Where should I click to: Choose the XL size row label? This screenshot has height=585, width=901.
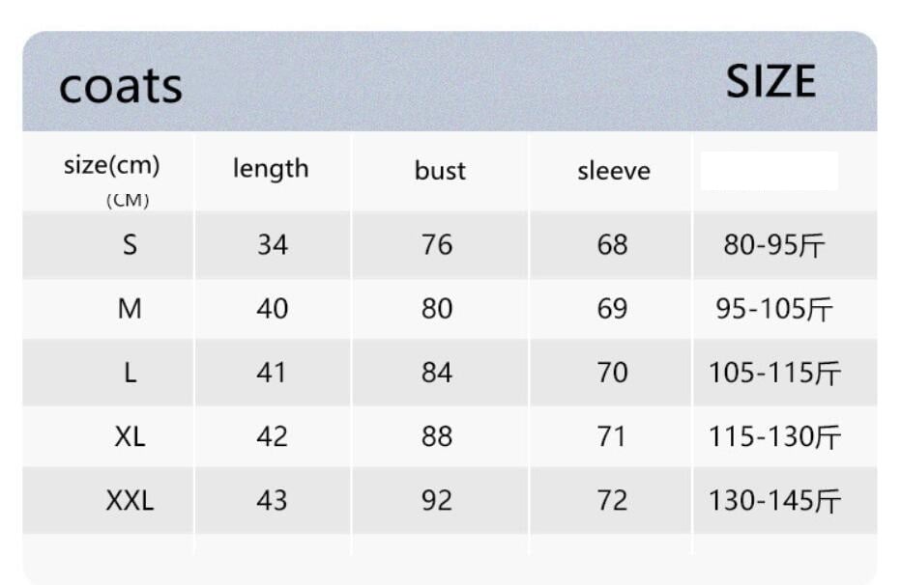[x=130, y=436]
